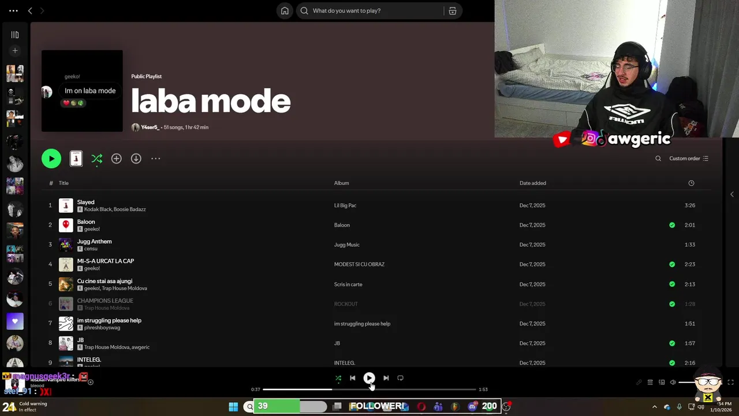Image resolution: width=739 pixels, height=416 pixels.
Task: Open the Windows Start menu
Action: (x=233, y=407)
